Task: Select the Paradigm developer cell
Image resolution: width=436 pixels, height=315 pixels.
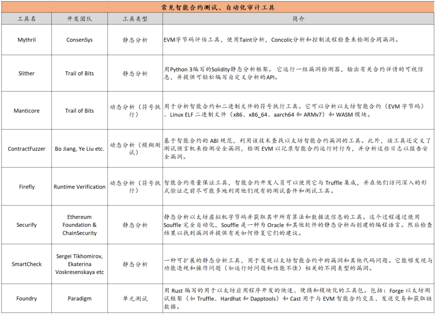Action: point(78,298)
